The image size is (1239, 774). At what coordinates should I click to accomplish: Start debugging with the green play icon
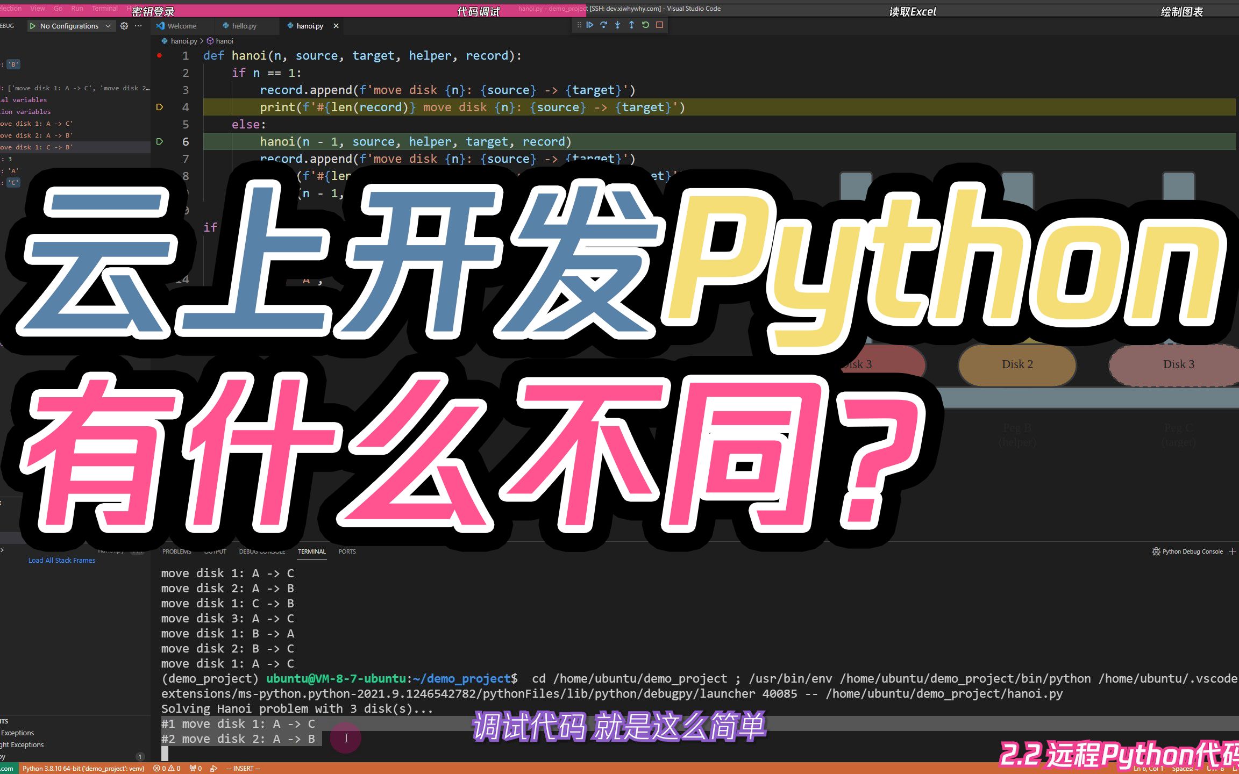[x=33, y=26]
